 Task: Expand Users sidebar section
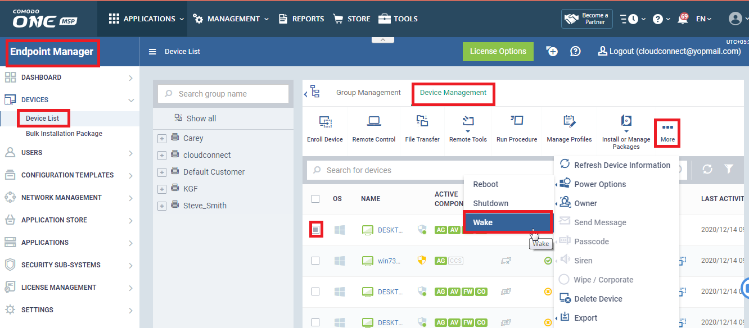(70, 153)
